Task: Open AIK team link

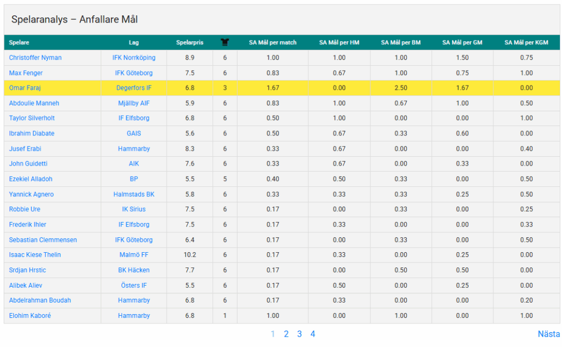Action: tap(134, 164)
